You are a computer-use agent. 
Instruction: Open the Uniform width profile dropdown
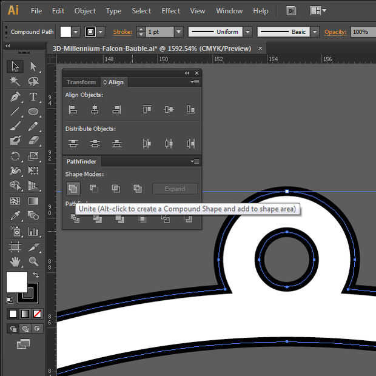248,32
